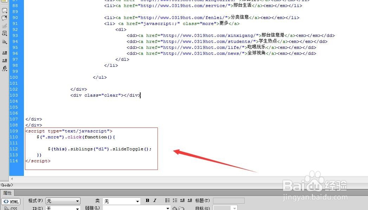Open the 目标(G) target dropdown
The height and width of the screenshot is (210, 368).
tap(225, 208)
